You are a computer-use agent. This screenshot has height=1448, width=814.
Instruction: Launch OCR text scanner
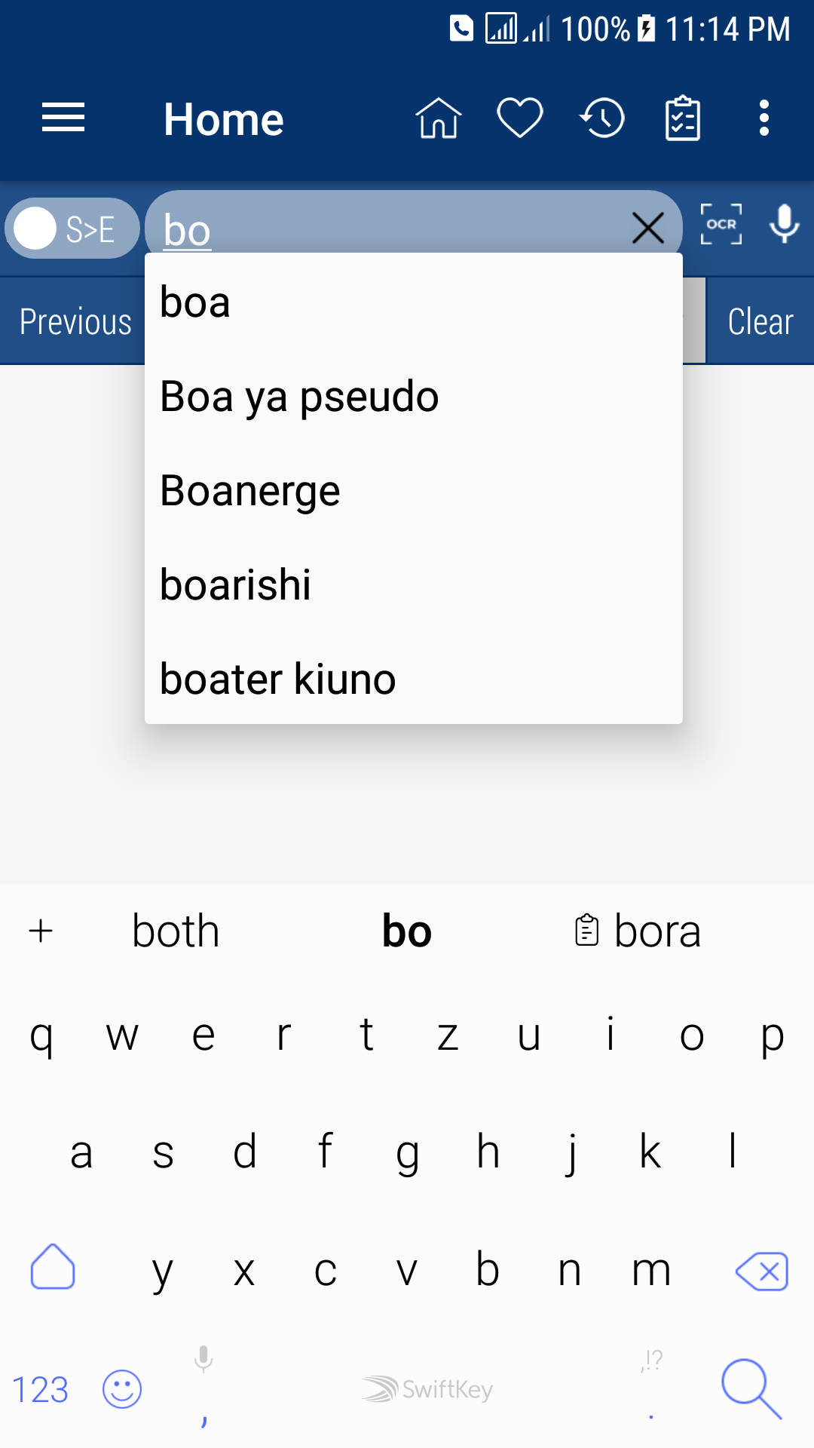click(721, 225)
